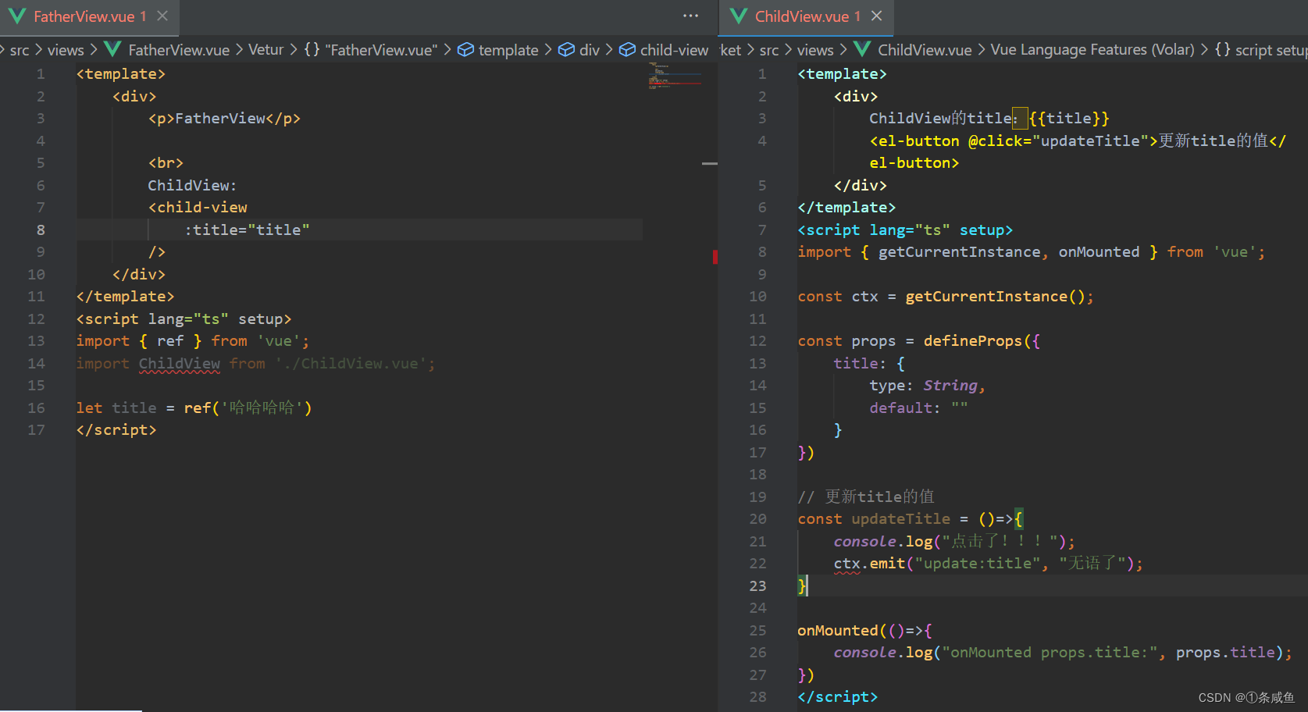Screen dimensions: 1308x712
Task: Click line number 23 in right editor
Action: [x=757, y=586]
